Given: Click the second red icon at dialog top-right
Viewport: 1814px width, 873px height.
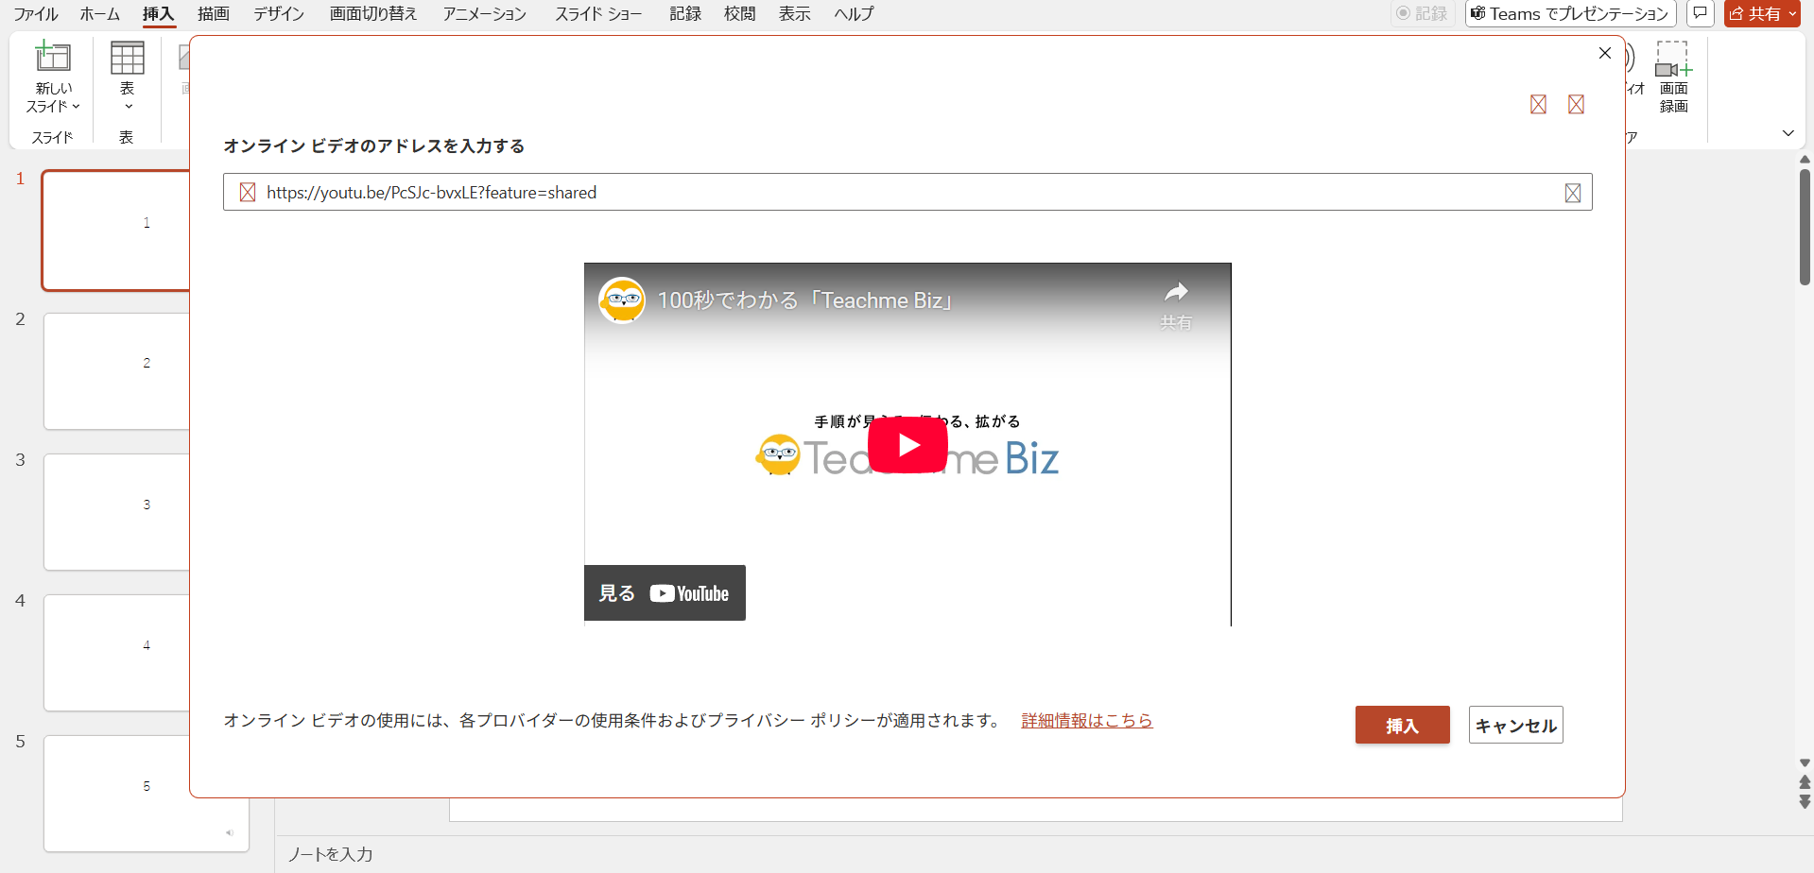Looking at the screenshot, I should click(1576, 104).
